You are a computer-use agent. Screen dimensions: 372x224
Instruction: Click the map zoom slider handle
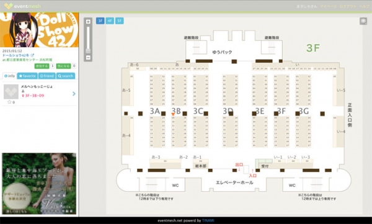[x=88, y=51]
